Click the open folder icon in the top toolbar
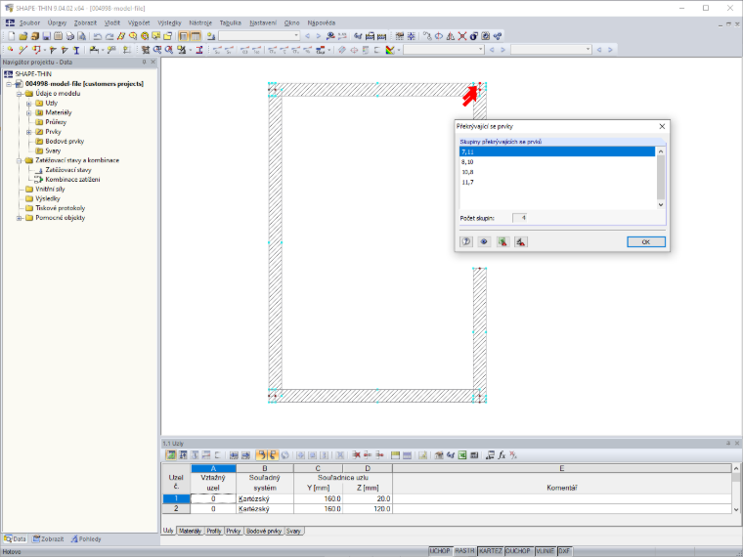The image size is (743, 557). point(22,36)
